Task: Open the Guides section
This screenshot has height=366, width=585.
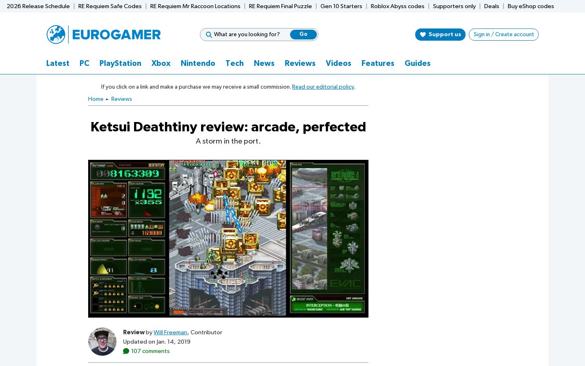Action: [x=417, y=63]
